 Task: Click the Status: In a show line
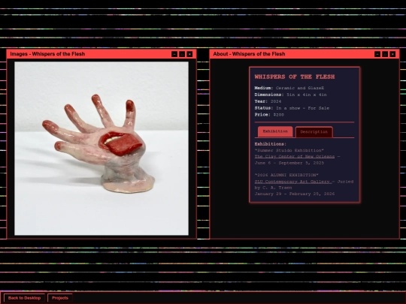tap(292, 108)
